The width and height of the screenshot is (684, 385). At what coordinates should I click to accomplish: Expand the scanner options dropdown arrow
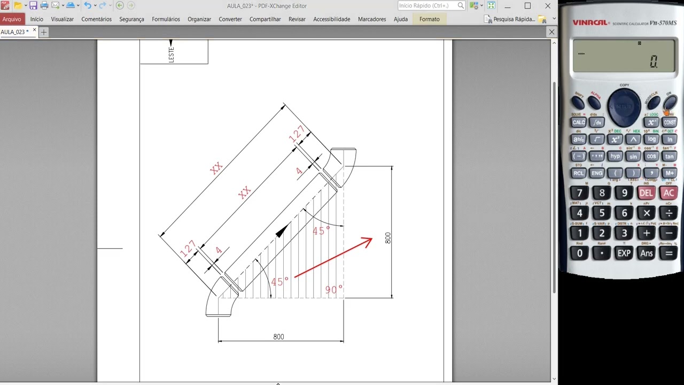[x=78, y=5]
